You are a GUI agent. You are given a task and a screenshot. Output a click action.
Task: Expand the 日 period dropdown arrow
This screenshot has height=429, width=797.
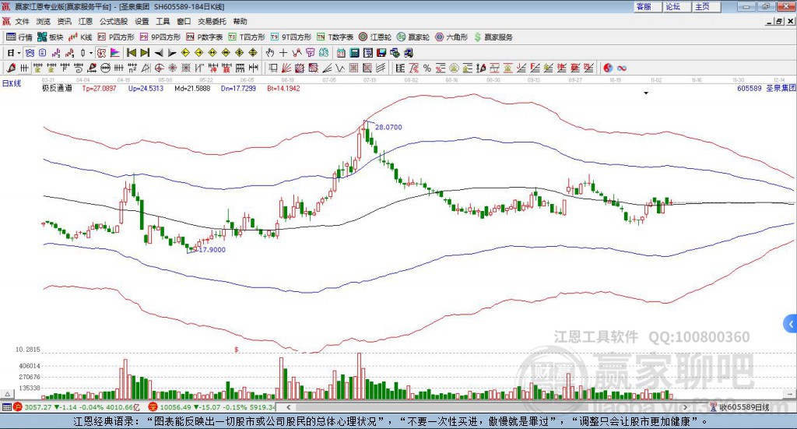[19, 53]
